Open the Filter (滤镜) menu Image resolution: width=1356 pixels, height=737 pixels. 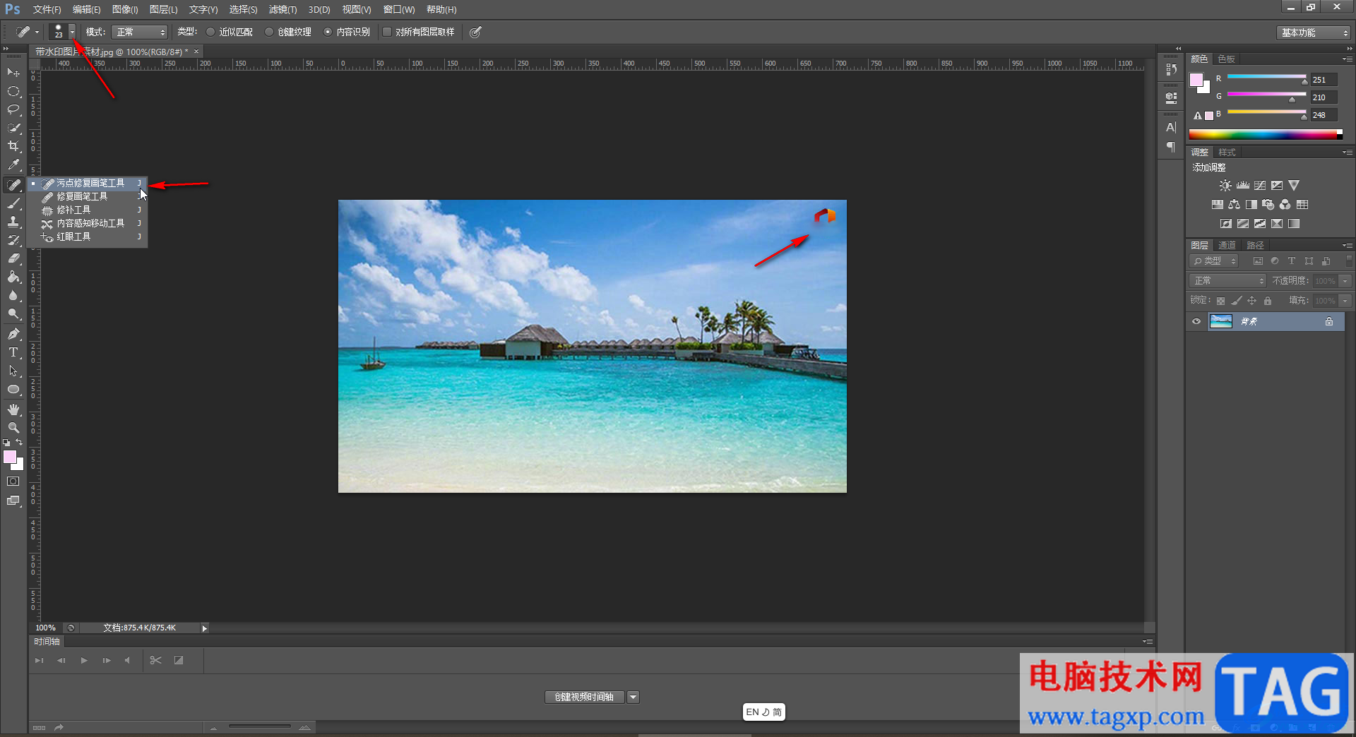tap(282, 9)
